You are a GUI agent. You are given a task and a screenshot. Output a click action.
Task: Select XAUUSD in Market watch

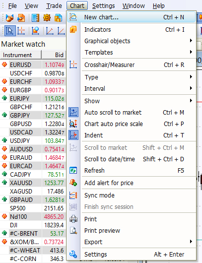(x=21, y=183)
